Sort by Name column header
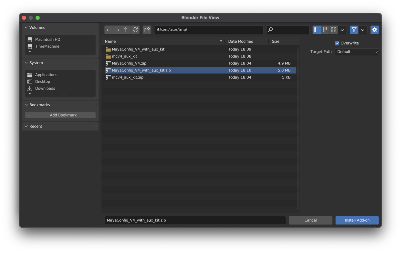Image resolution: width=401 pixels, height=253 pixels. pos(163,41)
